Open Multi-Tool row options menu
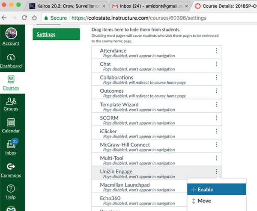 [x=216, y=158]
